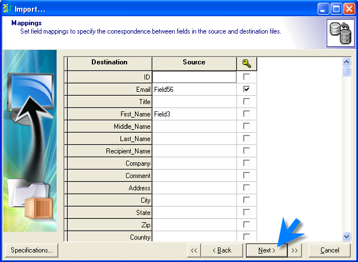Screen dimensions: 358x262
Task: Tick the key checkbox for State
Action: pos(247,212)
